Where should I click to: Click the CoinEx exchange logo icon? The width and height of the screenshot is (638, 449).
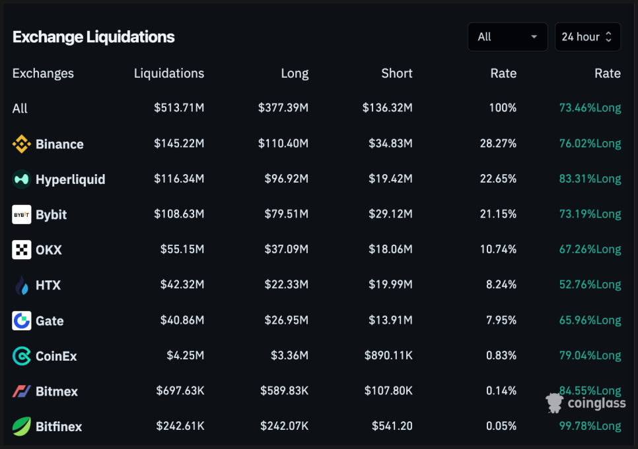22,356
